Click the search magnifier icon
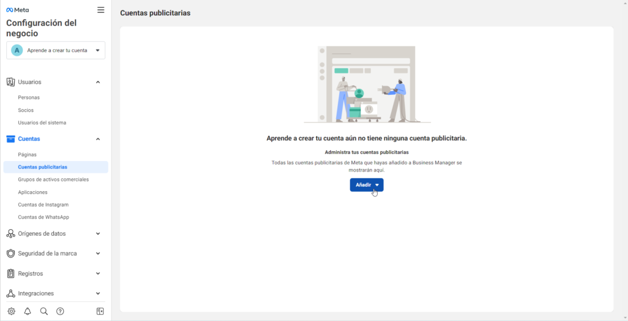Screen dimensions: 628x321 44,311
